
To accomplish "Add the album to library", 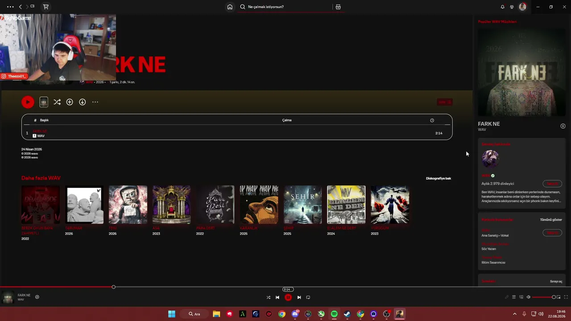I will pyautogui.click(x=70, y=102).
